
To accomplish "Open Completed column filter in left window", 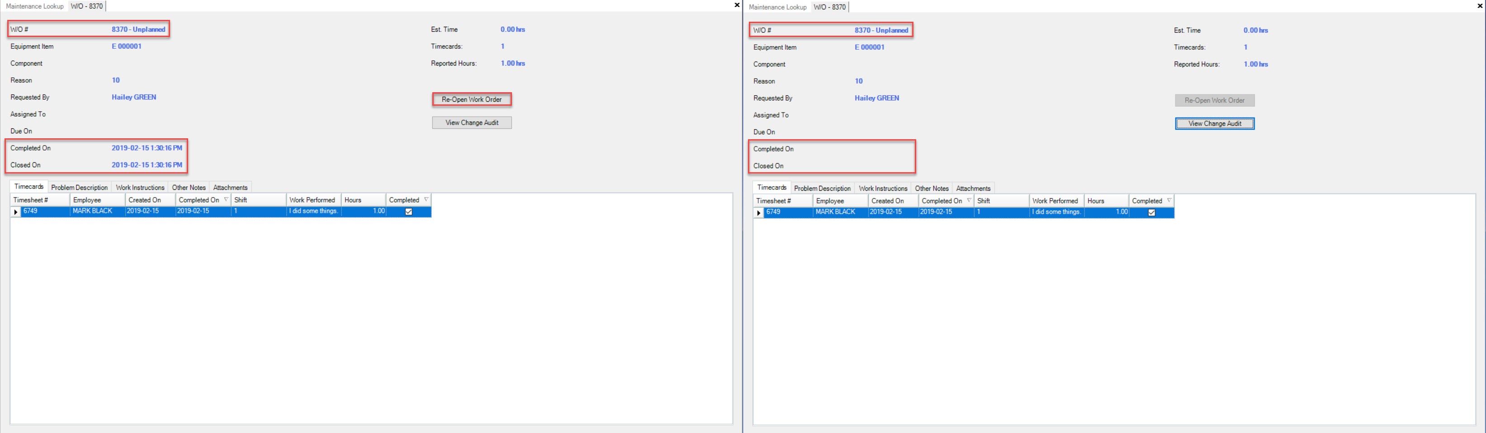I will [x=426, y=200].
